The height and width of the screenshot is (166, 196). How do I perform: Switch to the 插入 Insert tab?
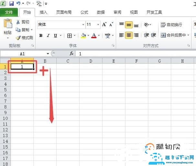click(43, 12)
